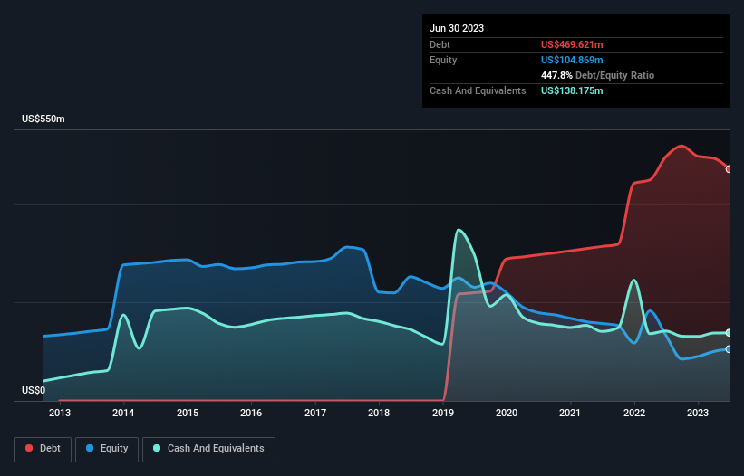The height and width of the screenshot is (476, 744).
Task: Click the US$138.175m cash value
Action: tap(572, 90)
